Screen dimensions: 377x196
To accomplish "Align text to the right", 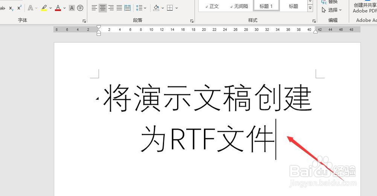I will 111,8.
